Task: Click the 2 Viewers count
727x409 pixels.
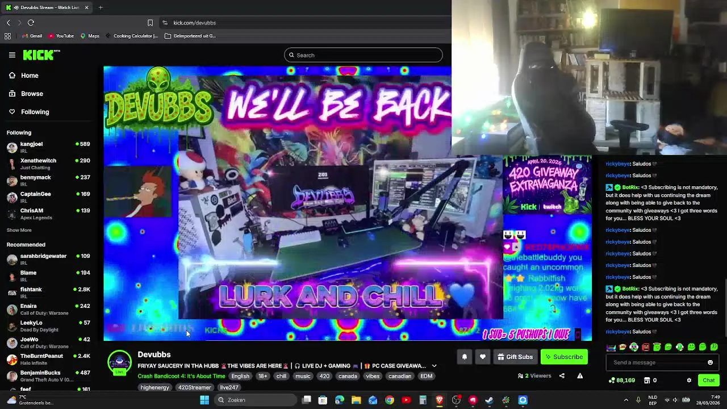Action: tap(534, 375)
